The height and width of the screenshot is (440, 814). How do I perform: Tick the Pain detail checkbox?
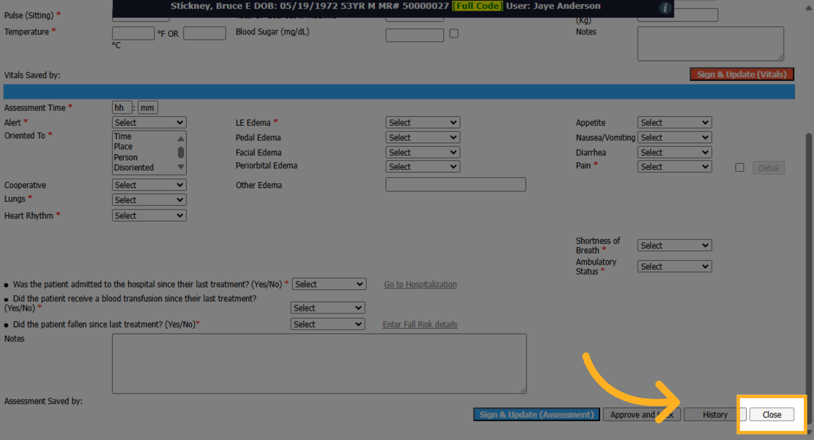[740, 168]
